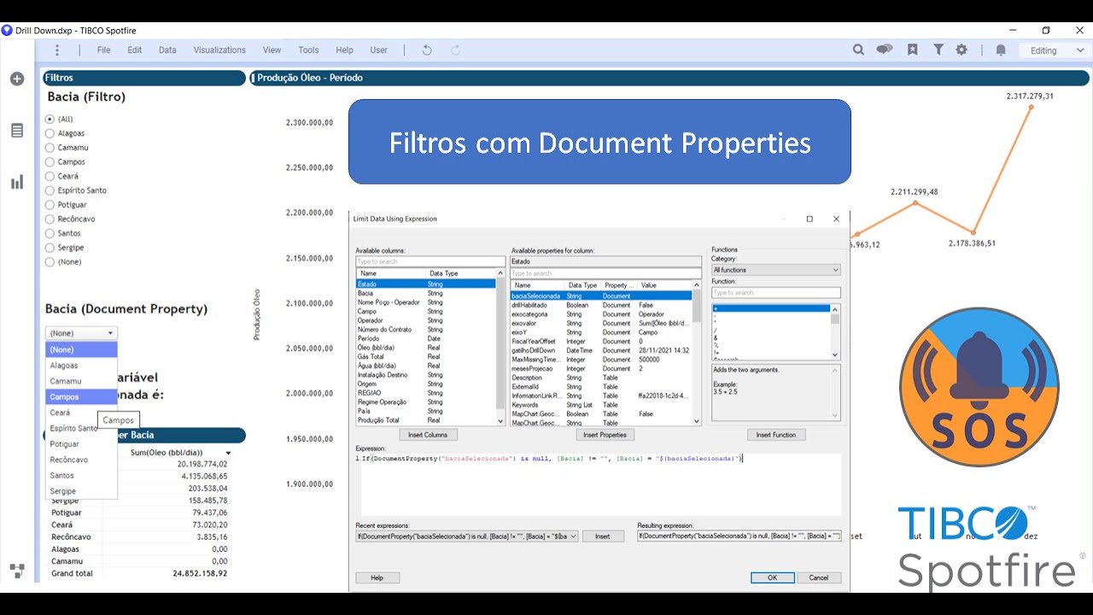Click Cancel in the expression dialog

click(x=818, y=577)
